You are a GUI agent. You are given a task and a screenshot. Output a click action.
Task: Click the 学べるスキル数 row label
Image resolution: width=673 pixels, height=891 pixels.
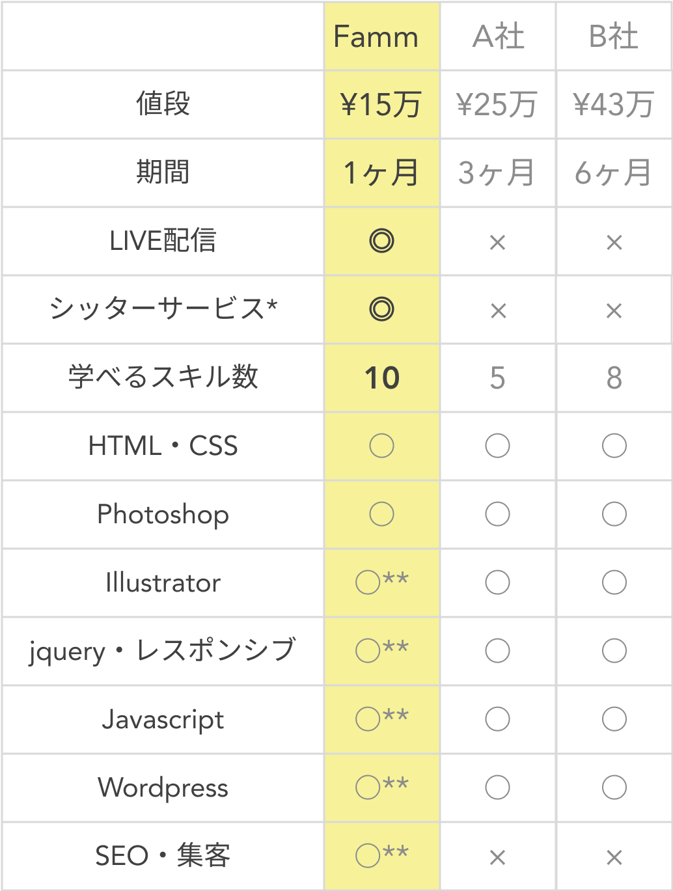[163, 377]
